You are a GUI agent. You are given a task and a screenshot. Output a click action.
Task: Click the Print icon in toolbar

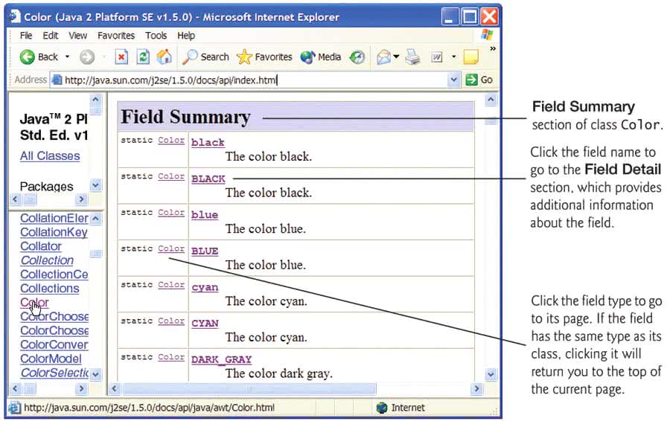tap(412, 57)
